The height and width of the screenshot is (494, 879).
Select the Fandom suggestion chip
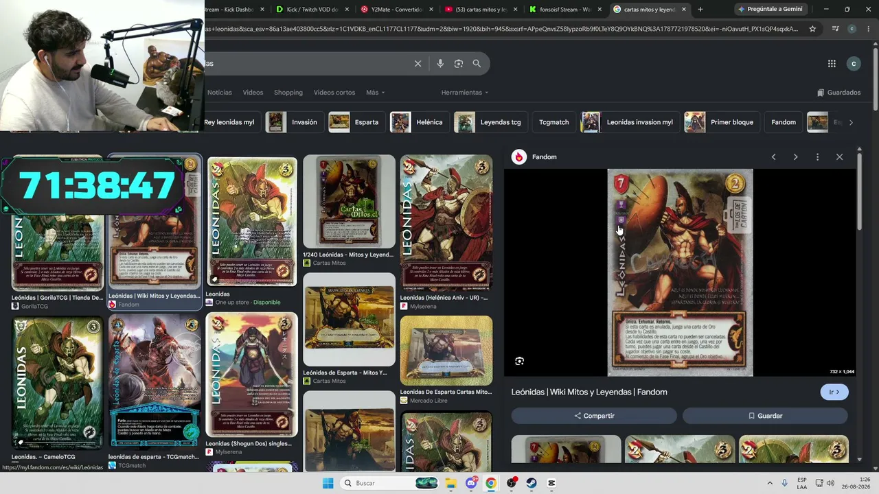(x=784, y=122)
